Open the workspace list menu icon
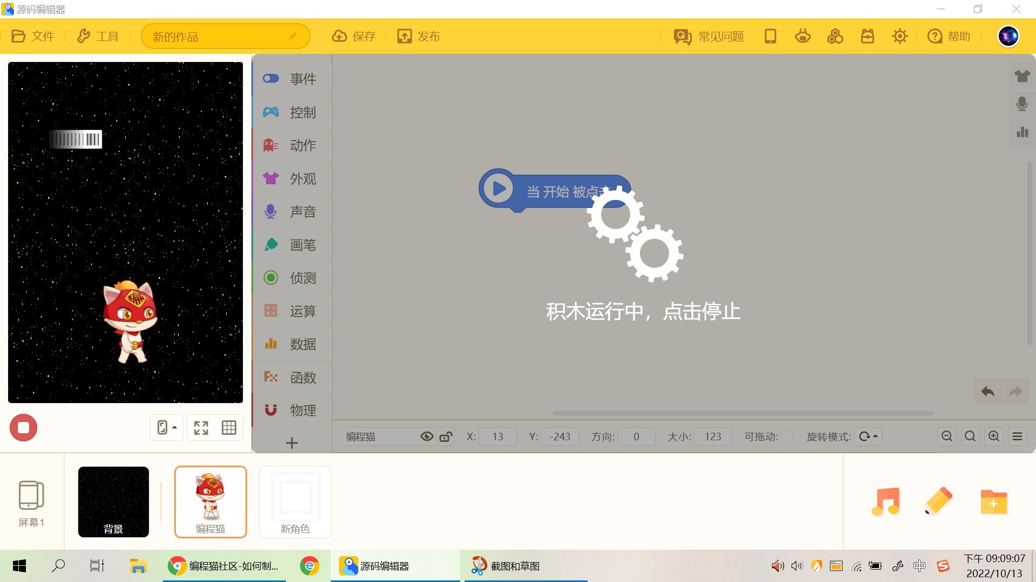Image resolution: width=1036 pixels, height=582 pixels. point(1018,436)
